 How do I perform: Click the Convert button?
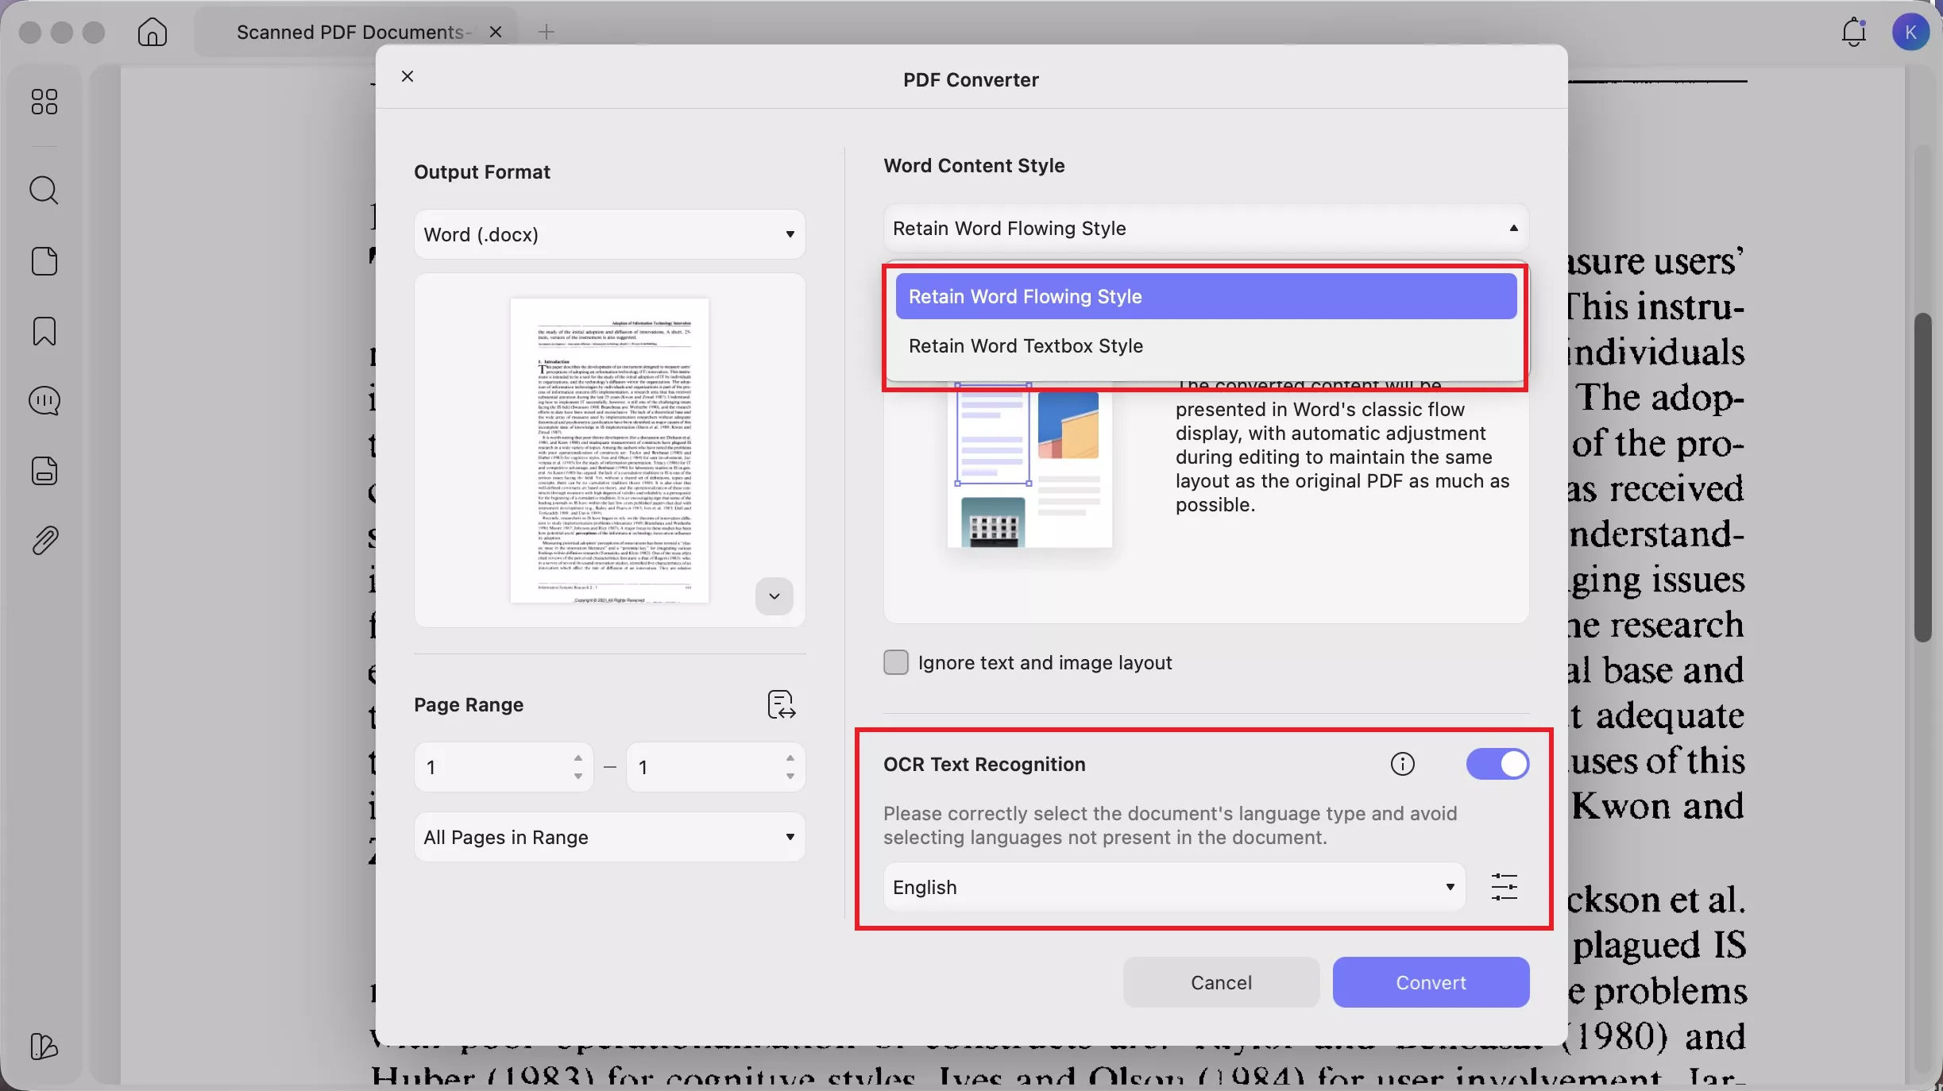1431,982
